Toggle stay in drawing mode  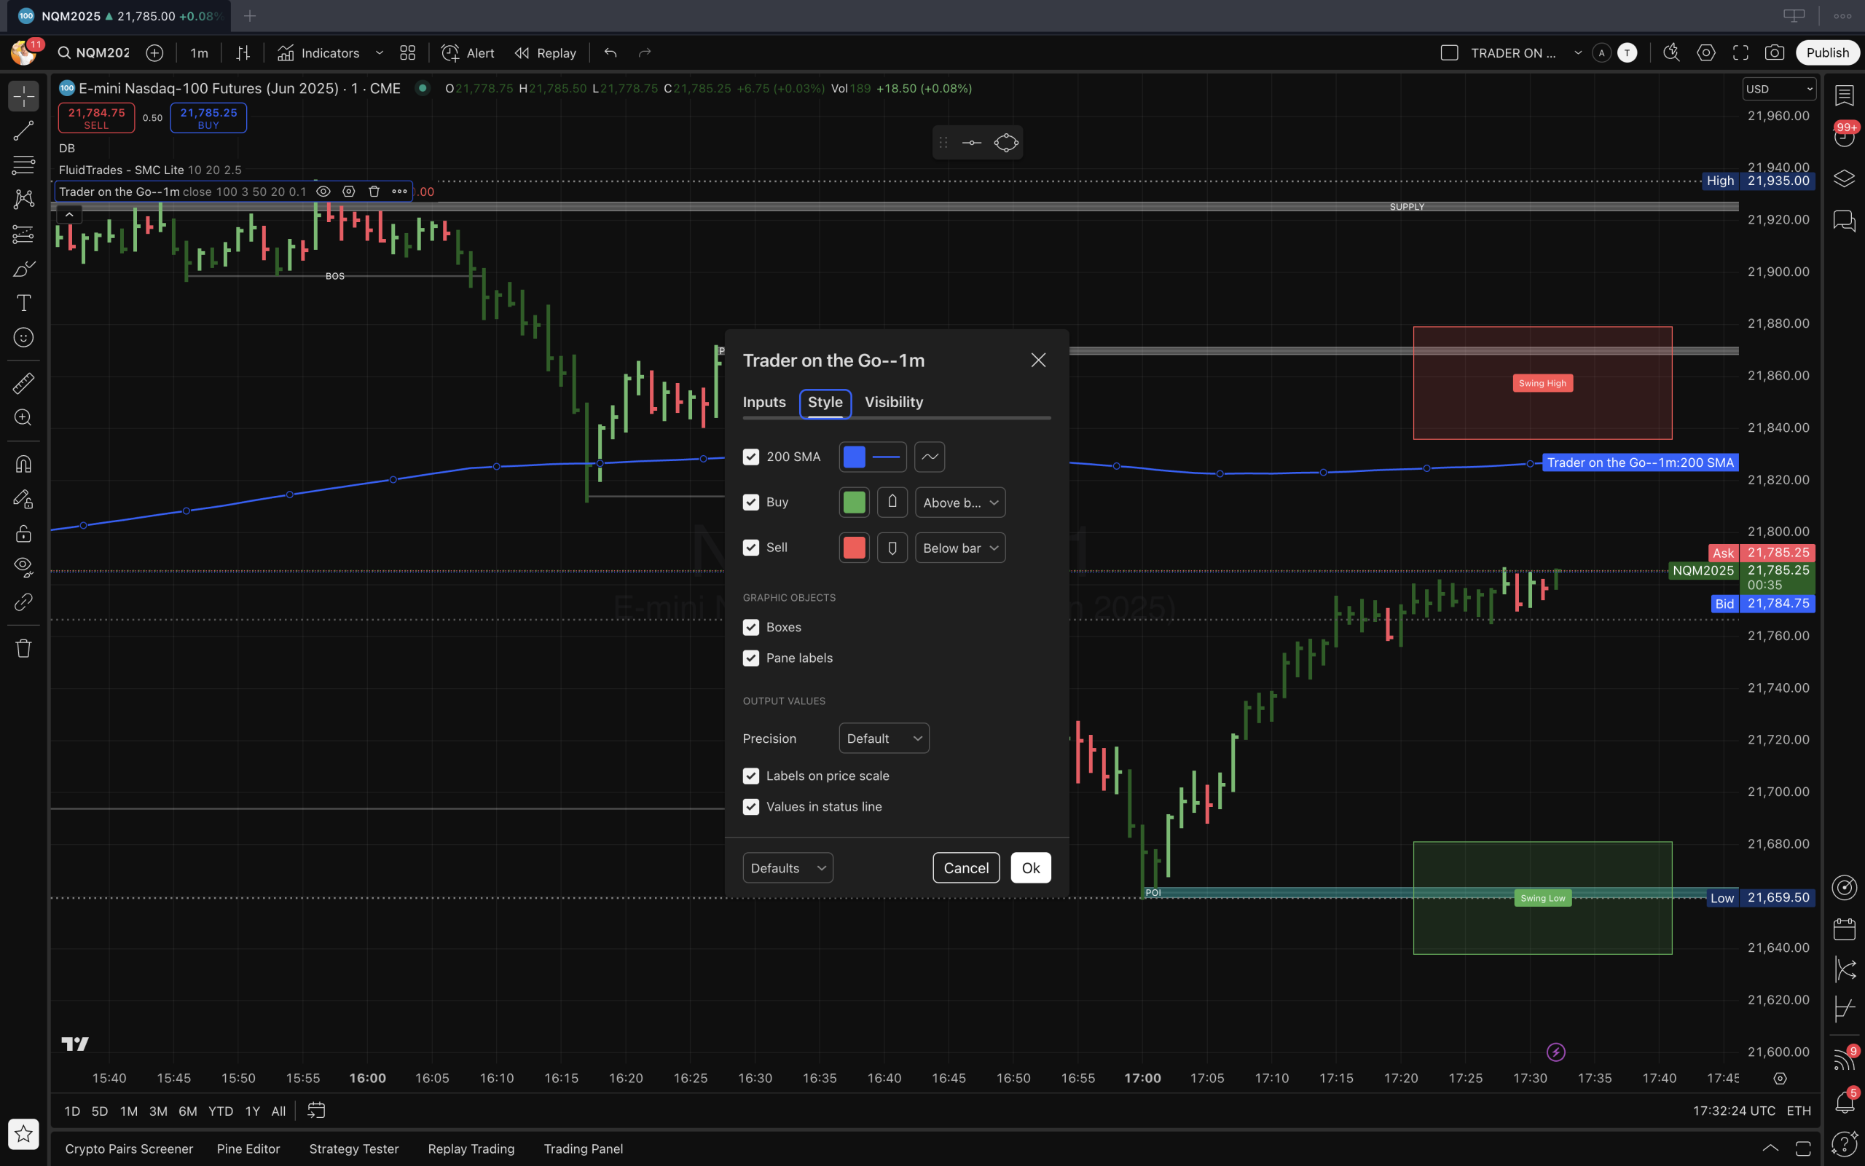[24, 499]
